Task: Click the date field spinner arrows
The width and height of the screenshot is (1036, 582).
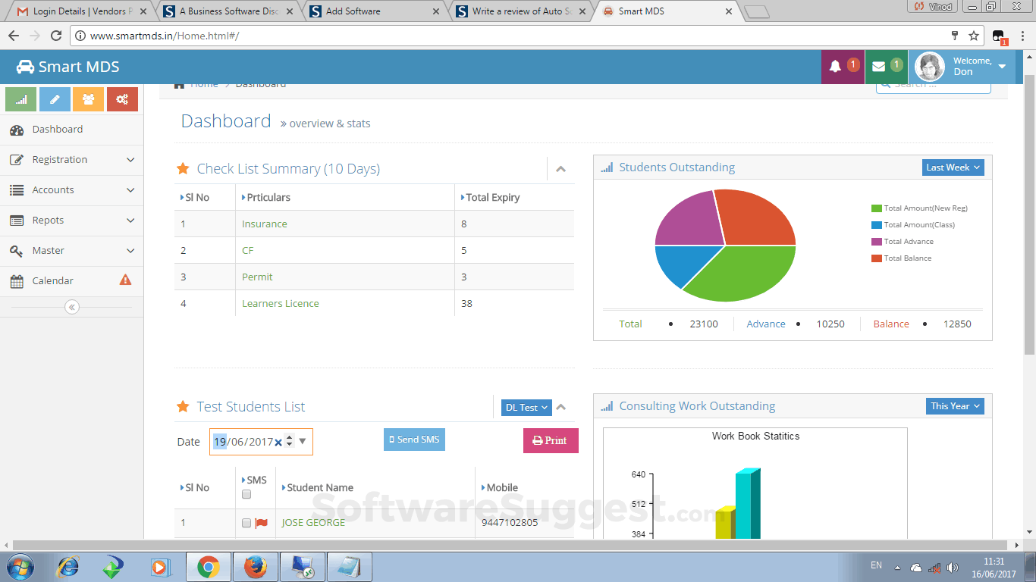Action: (289, 441)
